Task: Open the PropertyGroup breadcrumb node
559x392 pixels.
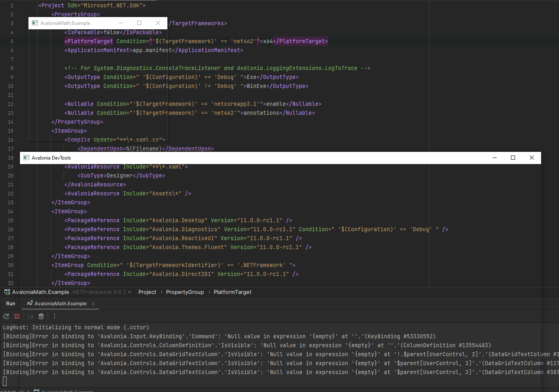Action: tap(185, 292)
